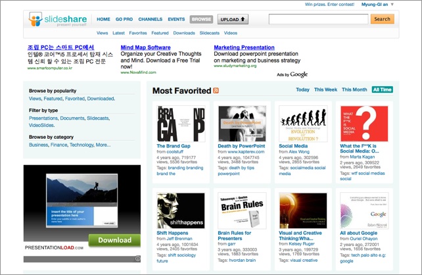The image size is (422, 275).
Task: Open author Jeff Brenman profile link
Action: 179,239
